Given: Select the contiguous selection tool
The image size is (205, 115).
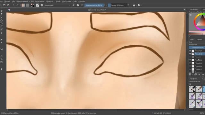Looking at the screenshot, I should pos(1,62).
